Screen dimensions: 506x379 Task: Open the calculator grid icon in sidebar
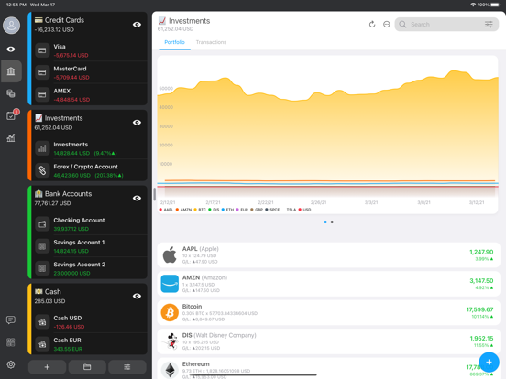(x=11, y=342)
